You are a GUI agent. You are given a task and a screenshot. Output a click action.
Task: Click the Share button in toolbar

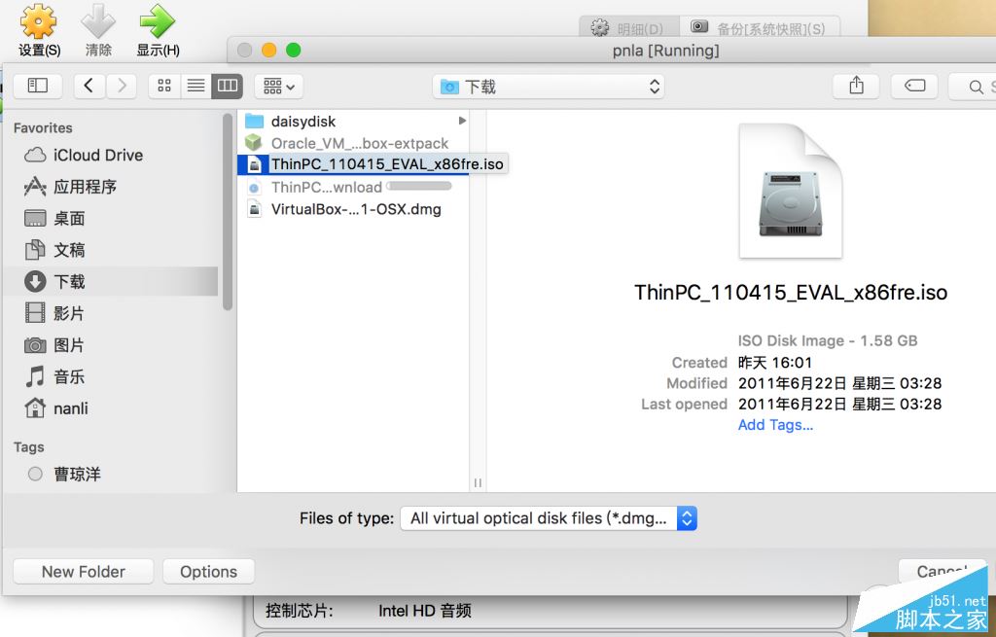[856, 86]
